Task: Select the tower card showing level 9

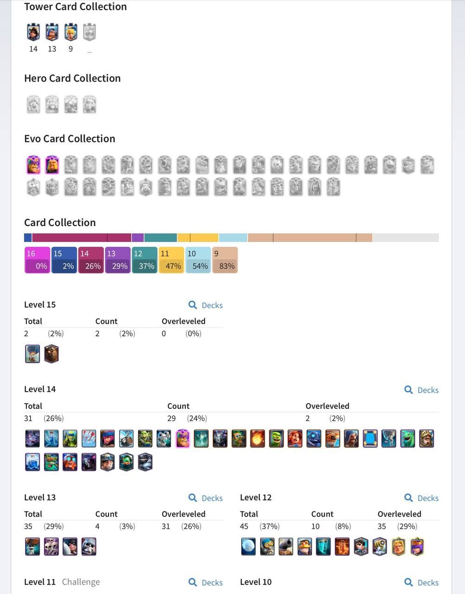Action: pyautogui.click(x=70, y=32)
